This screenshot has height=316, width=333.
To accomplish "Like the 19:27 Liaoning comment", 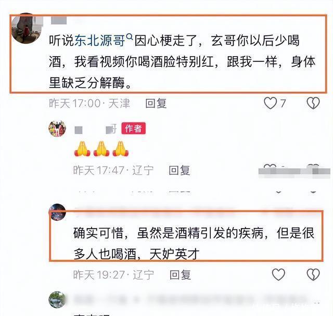I will click(x=278, y=274).
